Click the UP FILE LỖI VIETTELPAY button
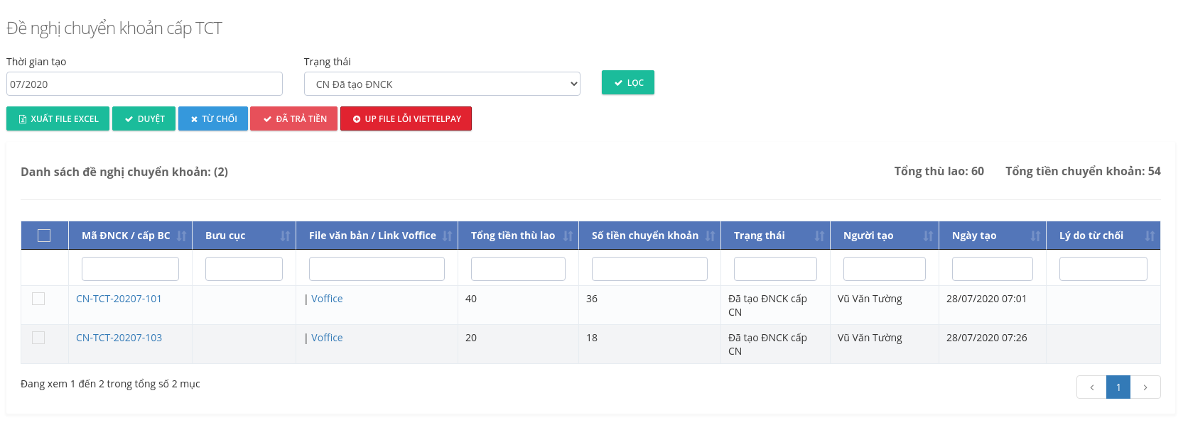 click(x=406, y=119)
